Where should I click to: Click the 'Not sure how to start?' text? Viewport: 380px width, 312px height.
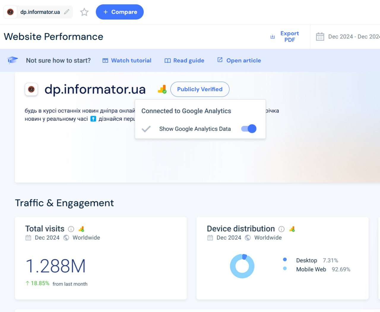(58, 60)
